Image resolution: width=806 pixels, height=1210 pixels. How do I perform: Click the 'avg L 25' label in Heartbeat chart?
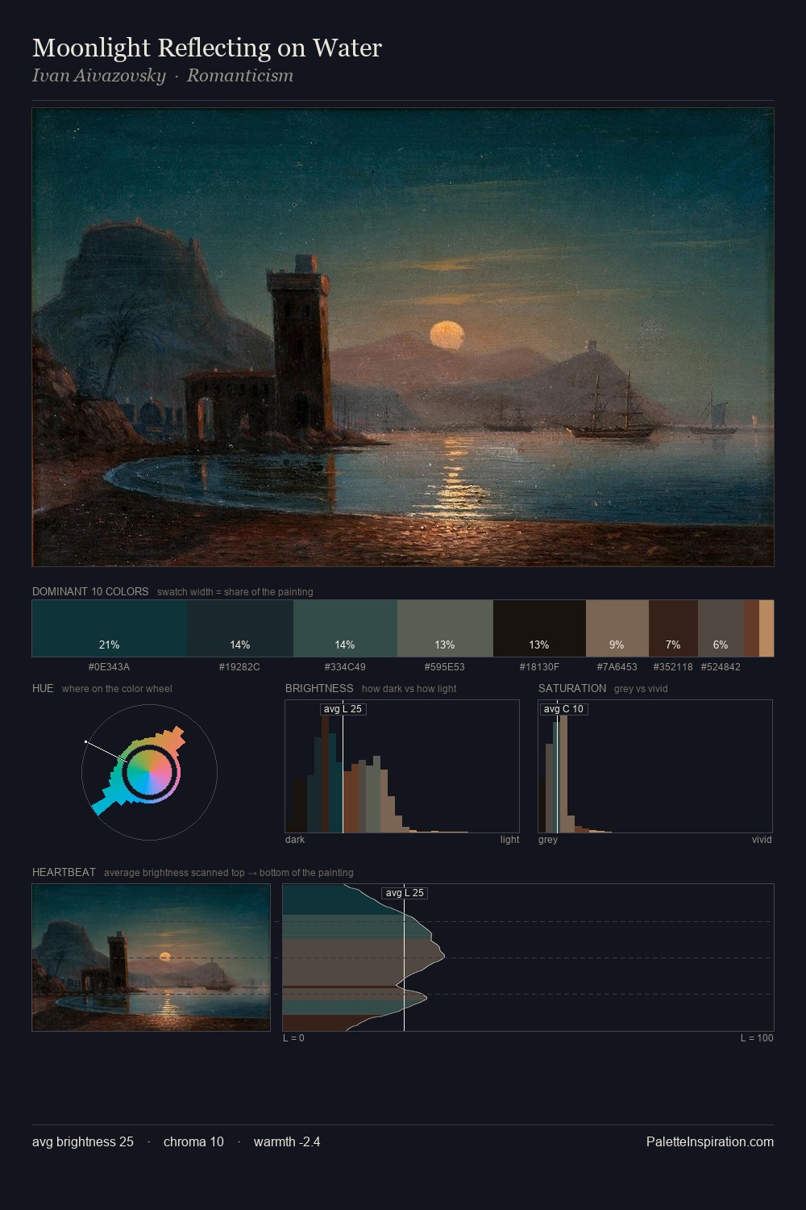click(405, 893)
